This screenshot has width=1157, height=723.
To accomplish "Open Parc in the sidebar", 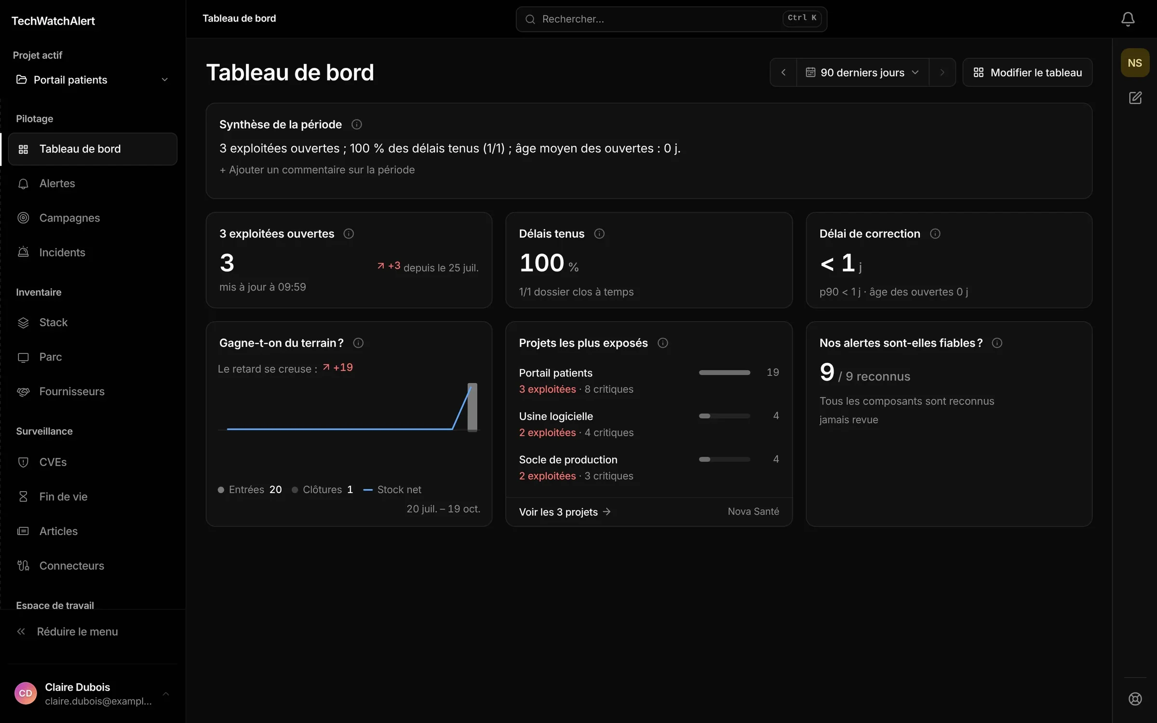I will tap(93, 357).
